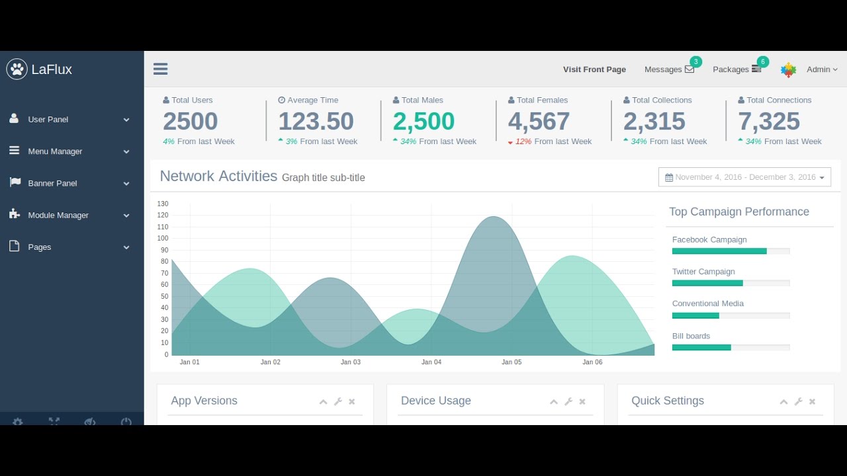The height and width of the screenshot is (476, 847).
Task: Open the Admin dropdown menu
Action: tap(822, 69)
